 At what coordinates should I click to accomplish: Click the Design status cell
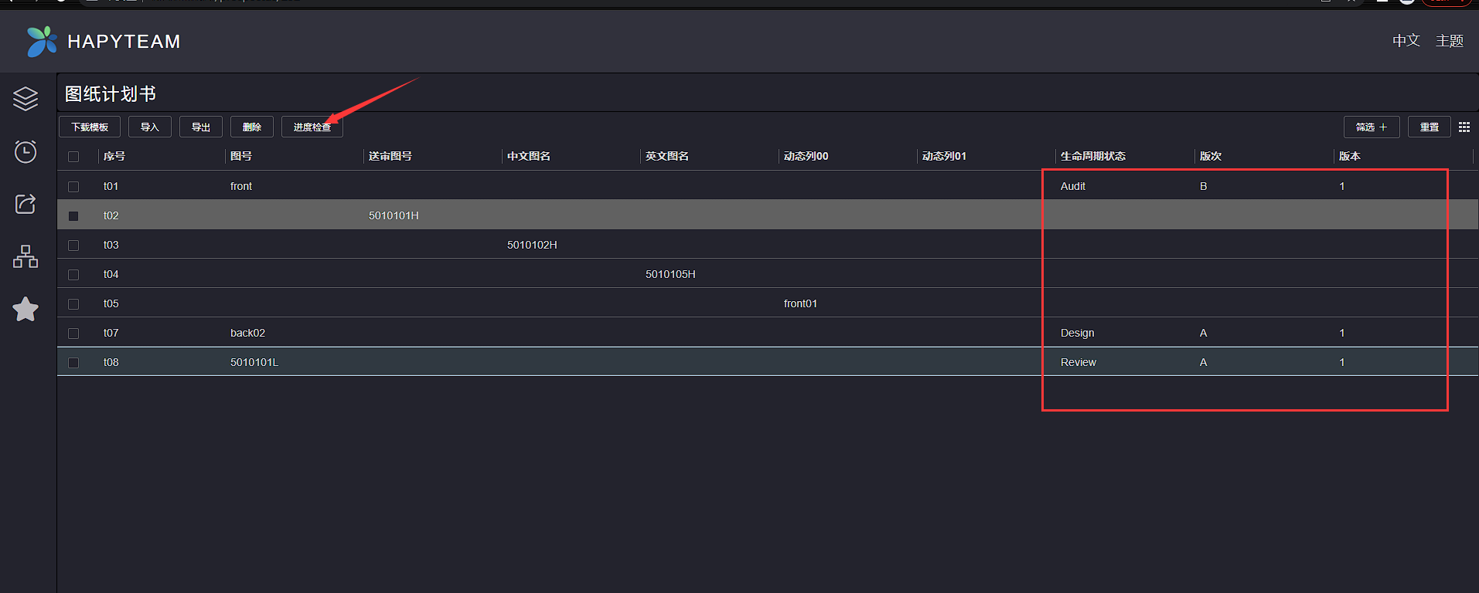click(x=1077, y=333)
